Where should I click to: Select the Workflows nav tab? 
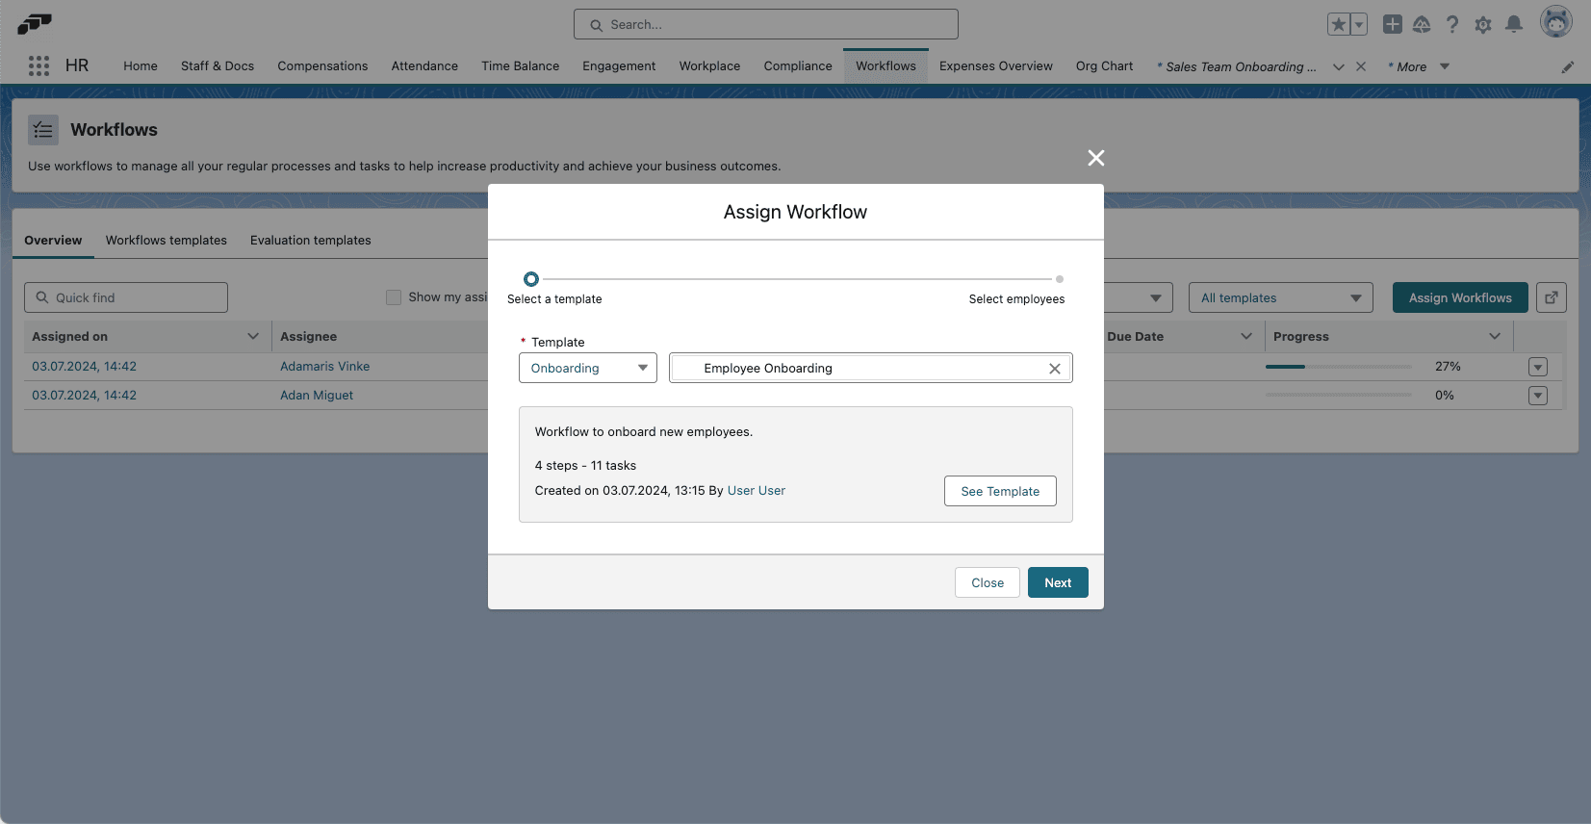(885, 66)
